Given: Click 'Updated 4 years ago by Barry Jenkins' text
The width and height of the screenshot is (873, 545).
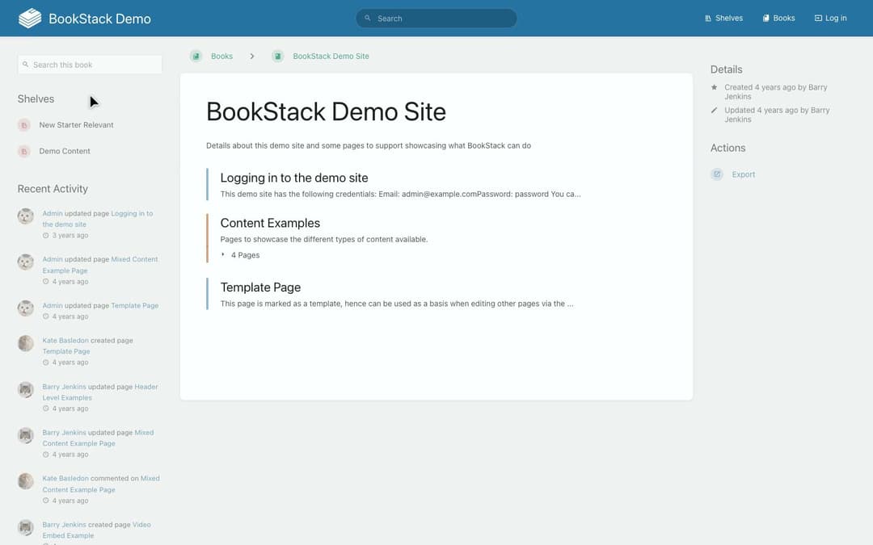Looking at the screenshot, I should click(x=777, y=115).
